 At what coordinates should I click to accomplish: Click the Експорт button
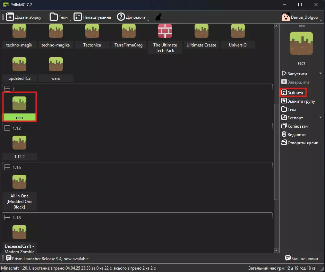(292, 118)
